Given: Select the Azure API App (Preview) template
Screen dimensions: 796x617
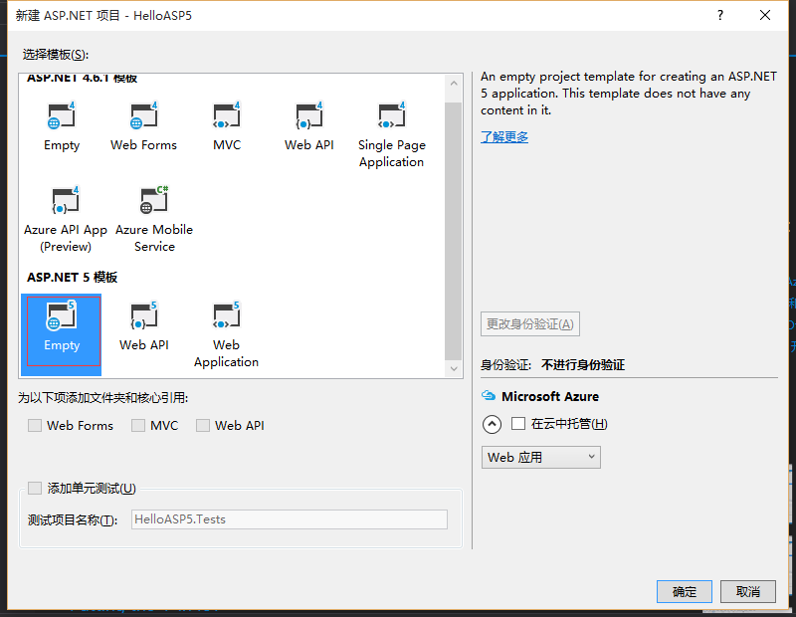Looking at the screenshot, I should 66,219.
